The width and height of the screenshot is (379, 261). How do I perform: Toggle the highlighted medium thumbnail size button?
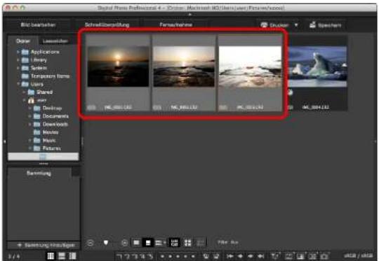148,243
